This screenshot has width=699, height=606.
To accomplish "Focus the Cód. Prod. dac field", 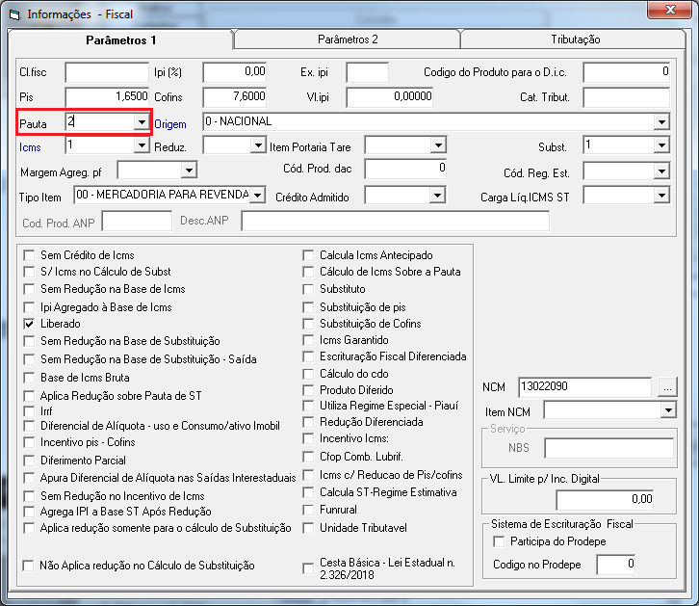I will tap(405, 169).
